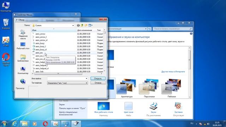The image size is (226, 127).
Task: Select Recent Places in the dialog sidebar
Action: click(x=23, y=35)
